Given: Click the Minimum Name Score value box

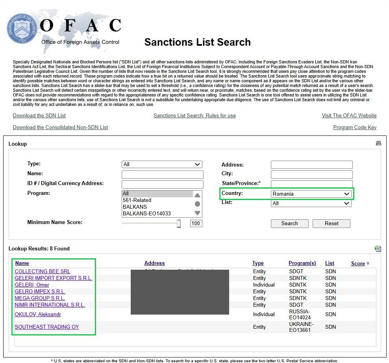Looking at the screenshot, I should tap(196, 223).
